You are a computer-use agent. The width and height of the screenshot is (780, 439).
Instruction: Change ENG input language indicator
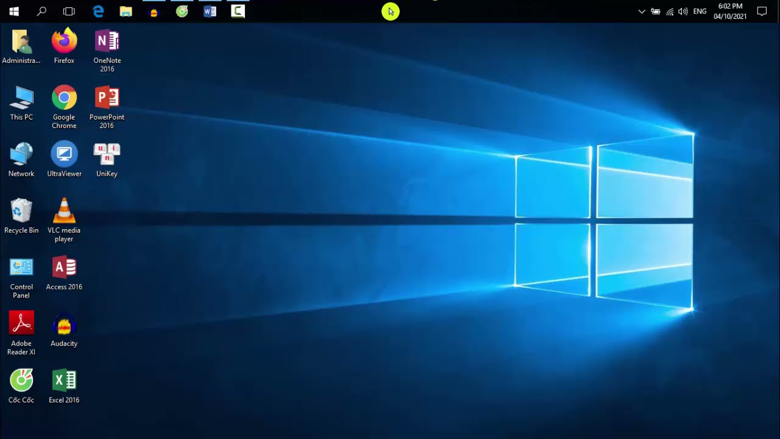700,12
